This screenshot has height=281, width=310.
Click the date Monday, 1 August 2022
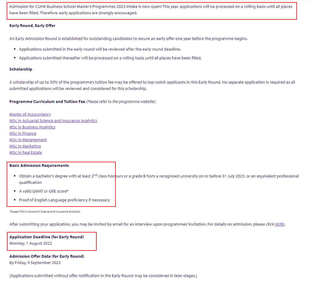click(31, 243)
